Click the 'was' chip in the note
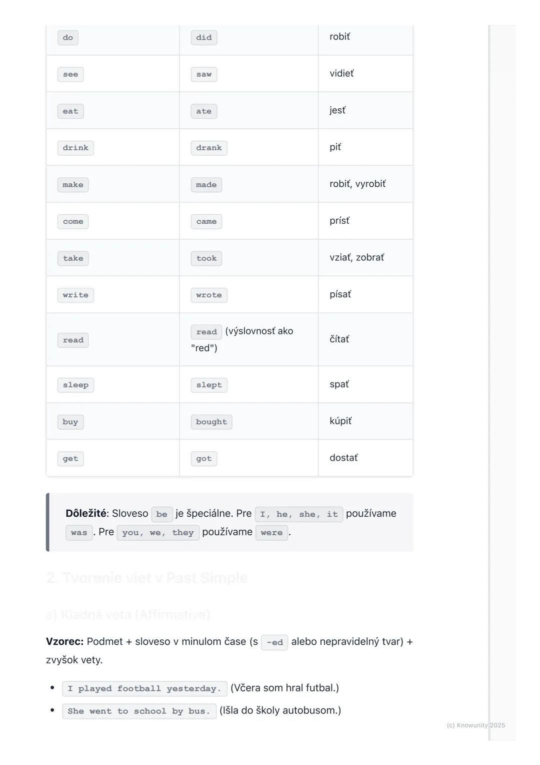Image resolution: width=540 pixels, height=765 pixels. (x=79, y=533)
